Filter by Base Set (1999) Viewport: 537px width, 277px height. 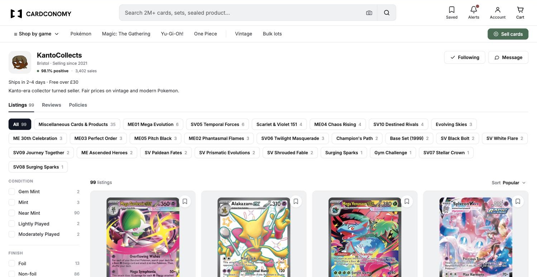point(409,138)
